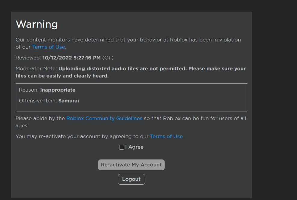The image size is (297, 200).
Task: Click the I Agree label text
Action: pos(134,147)
